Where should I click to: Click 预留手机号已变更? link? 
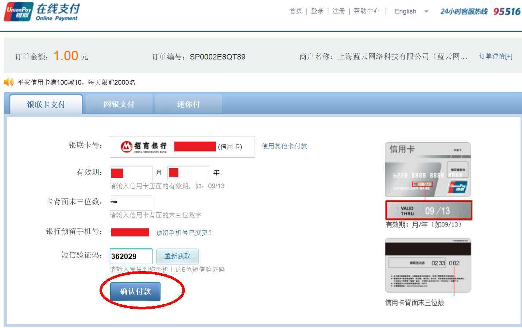[x=184, y=232]
